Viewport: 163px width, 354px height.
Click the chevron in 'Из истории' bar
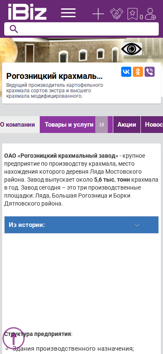coord(137,225)
